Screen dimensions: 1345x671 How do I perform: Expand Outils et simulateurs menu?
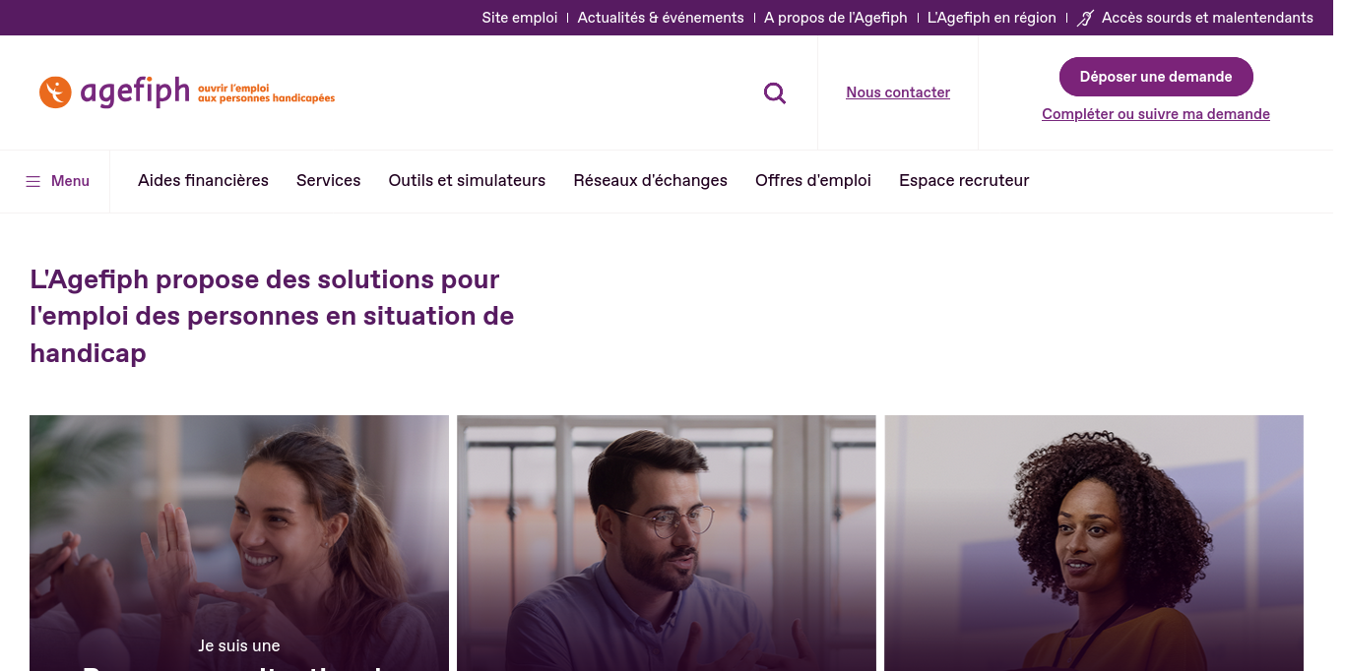tap(467, 181)
